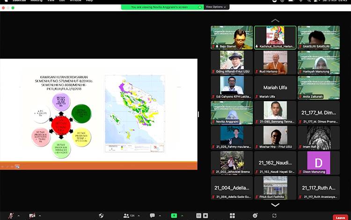The height and width of the screenshot is (220, 351).
Task: Open the four-square Apps icon
Action: tap(232, 215)
